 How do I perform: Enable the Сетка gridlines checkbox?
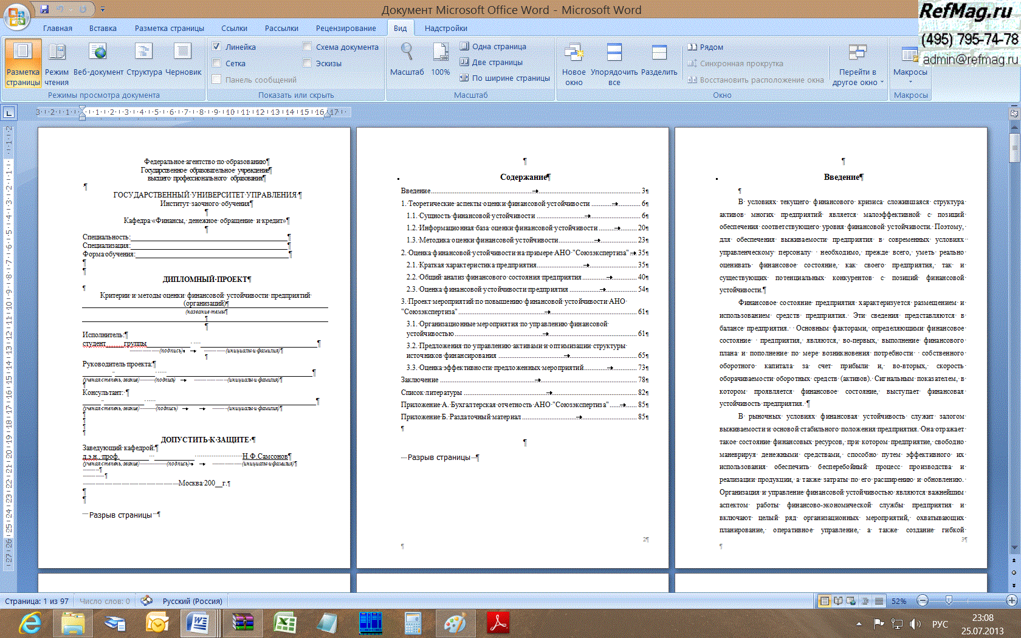[x=217, y=63]
